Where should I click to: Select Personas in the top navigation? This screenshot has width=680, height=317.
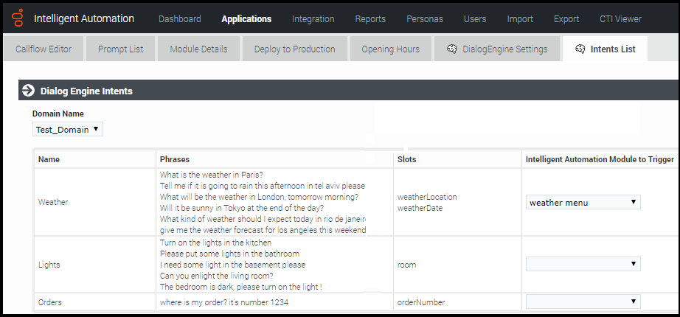[425, 19]
